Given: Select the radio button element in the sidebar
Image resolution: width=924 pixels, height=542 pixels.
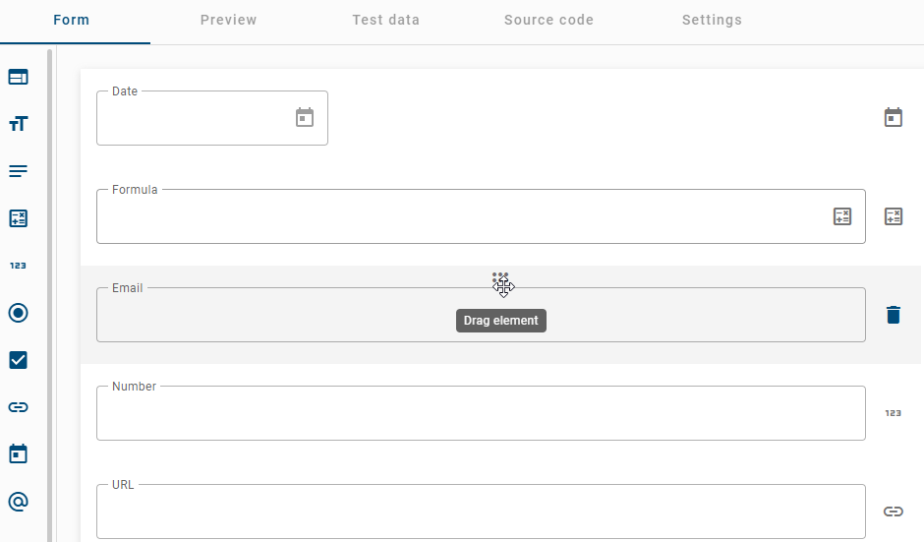Looking at the screenshot, I should [x=19, y=313].
